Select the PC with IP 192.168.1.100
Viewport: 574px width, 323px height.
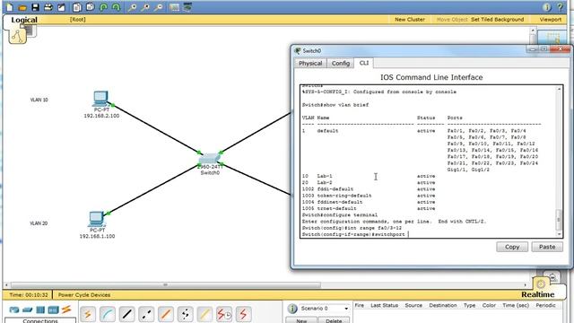point(97,219)
